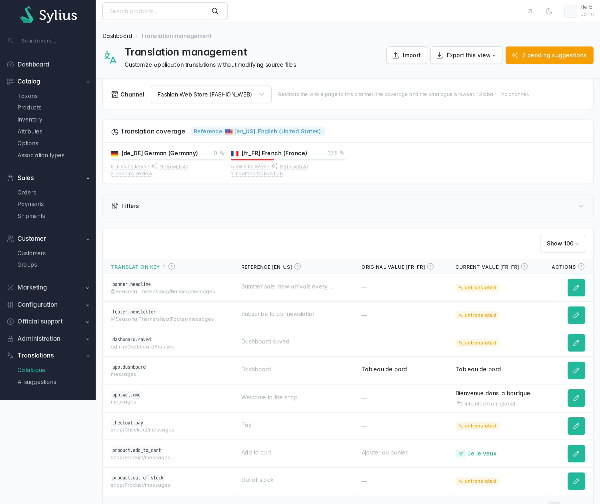This screenshot has height=504, width=600.
Task: Expand the Configuration sidebar section
Action: tap(48, 304)
